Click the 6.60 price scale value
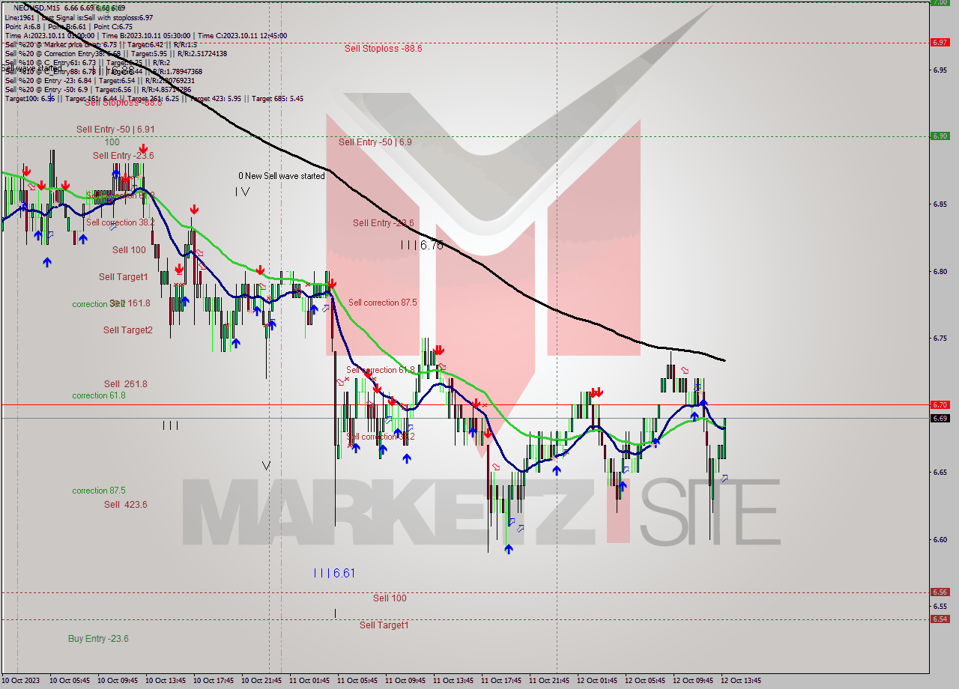The height and width of the screenshot is (689, 959). pyautogui.click(x=940, y=540)
